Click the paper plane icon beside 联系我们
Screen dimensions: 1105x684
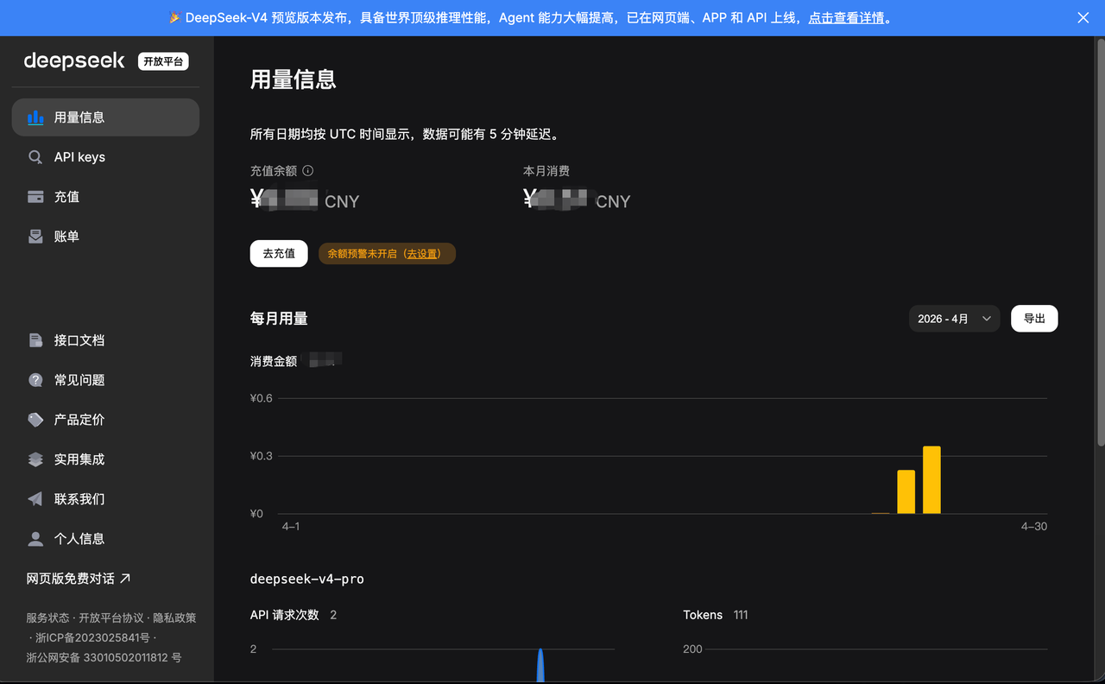click(35, 499)
